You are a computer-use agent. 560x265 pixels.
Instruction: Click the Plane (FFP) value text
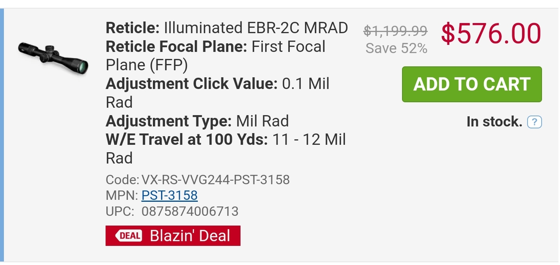147,65
